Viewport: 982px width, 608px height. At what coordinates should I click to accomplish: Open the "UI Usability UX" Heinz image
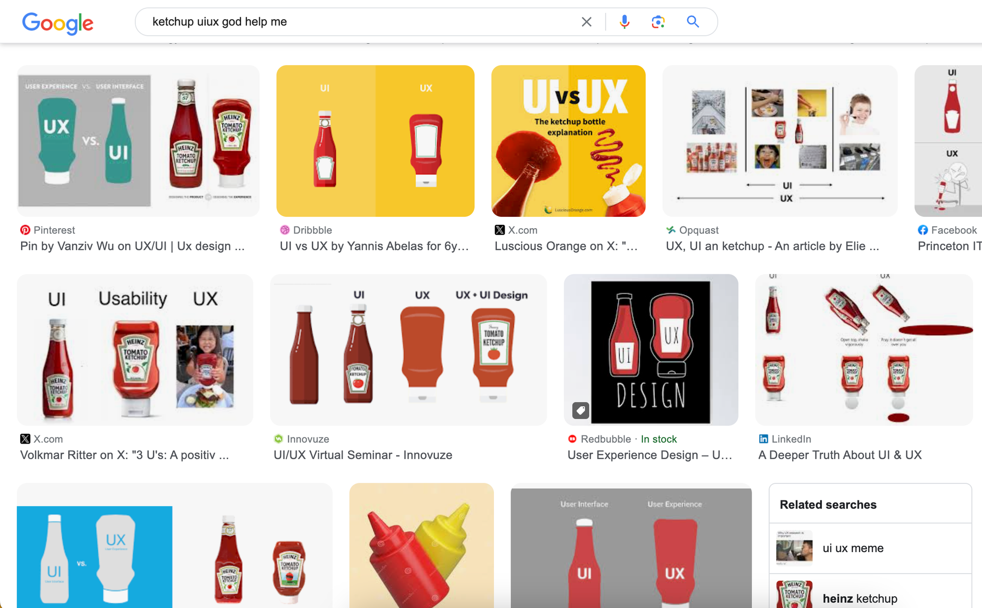tap(135, 350)
